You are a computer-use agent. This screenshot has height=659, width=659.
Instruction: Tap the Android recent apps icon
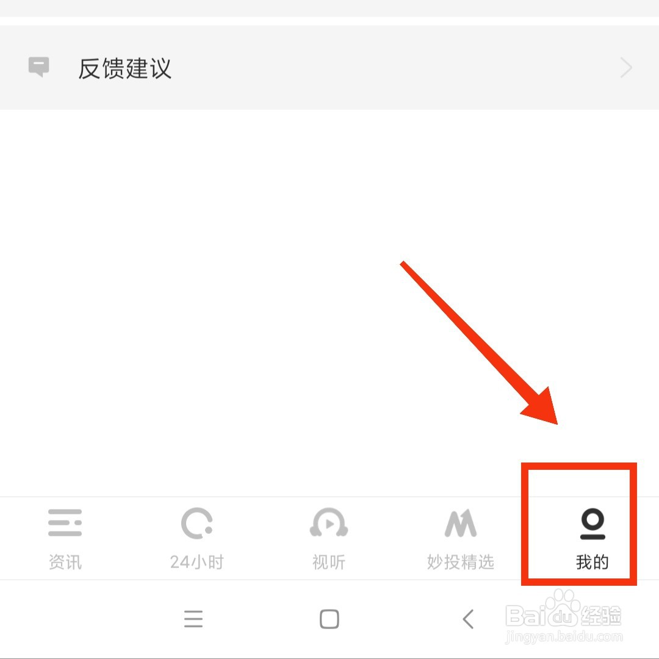pyautogui.click(x=193, y=619)
